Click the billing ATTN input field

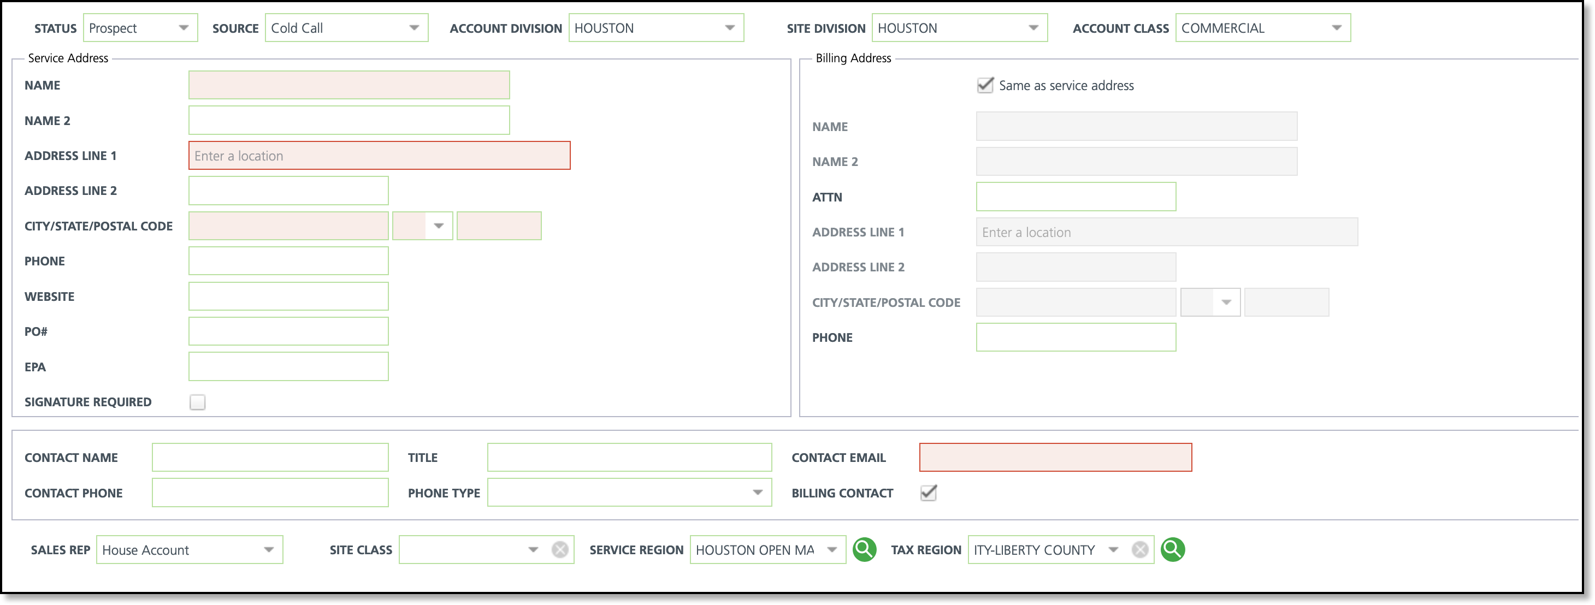click(x=1076, y=197)
